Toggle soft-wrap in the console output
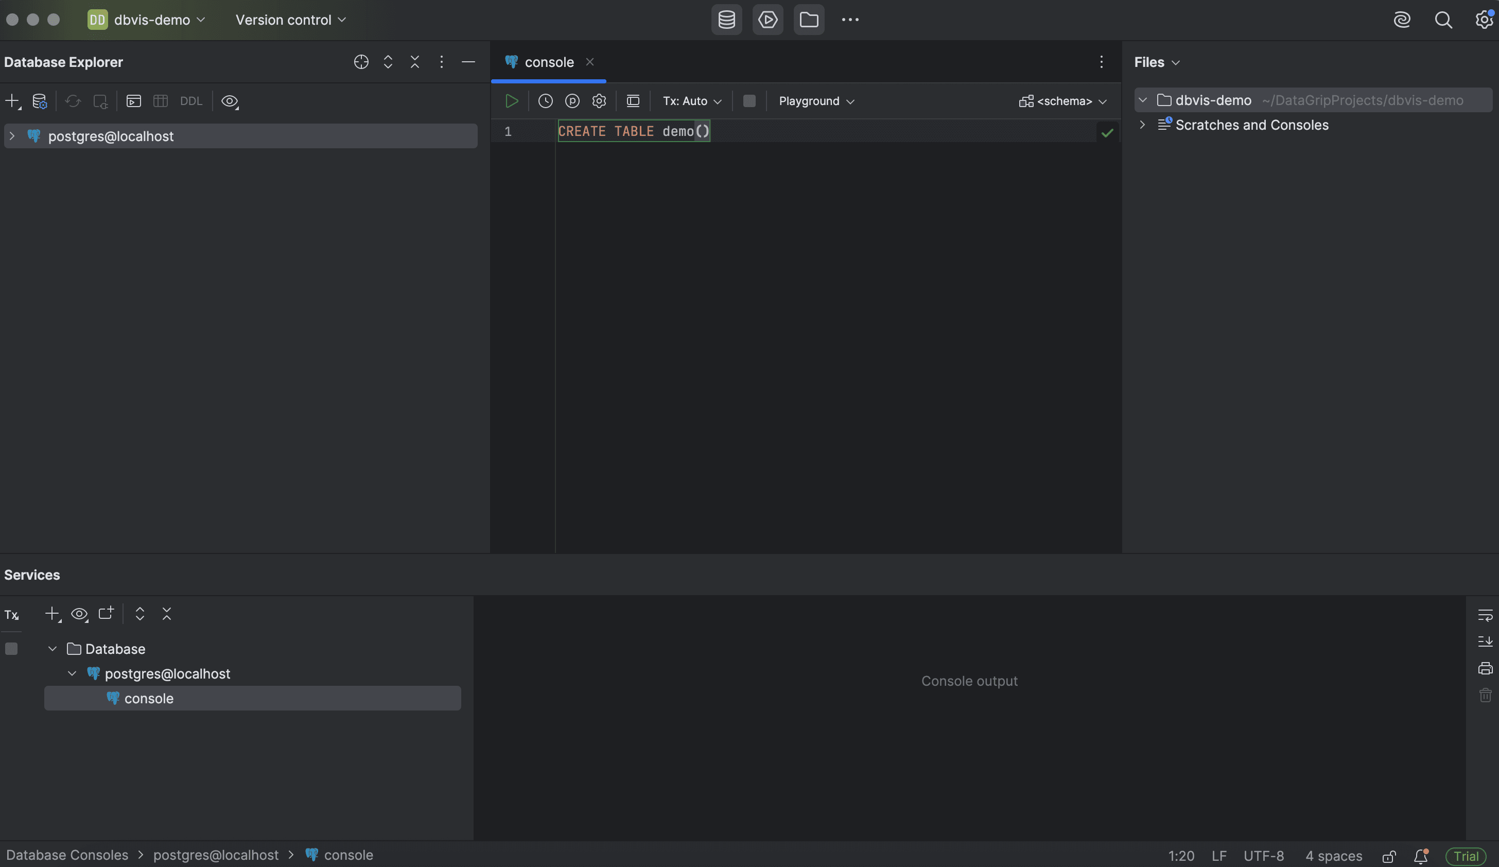 click(1485, 615)
